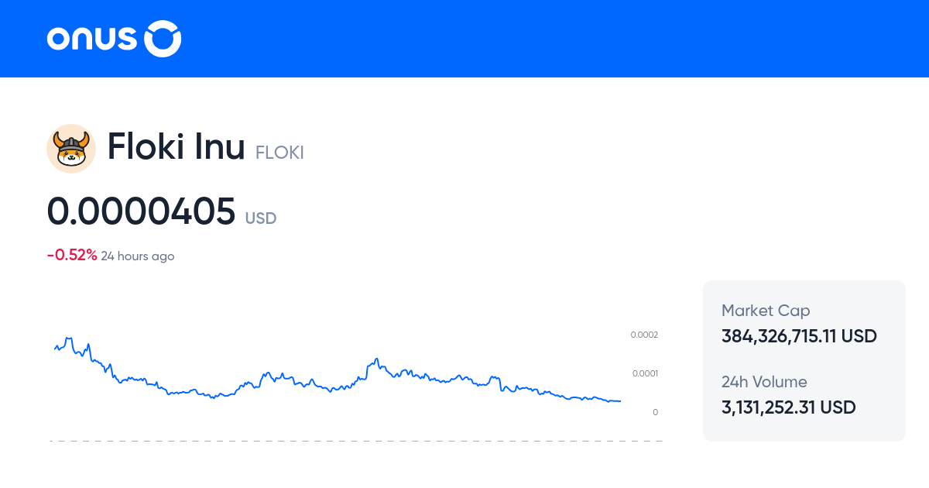Open the Floki Inu name heading
The height and width of the screenshot is (488, 929).
tap(177, 147)
